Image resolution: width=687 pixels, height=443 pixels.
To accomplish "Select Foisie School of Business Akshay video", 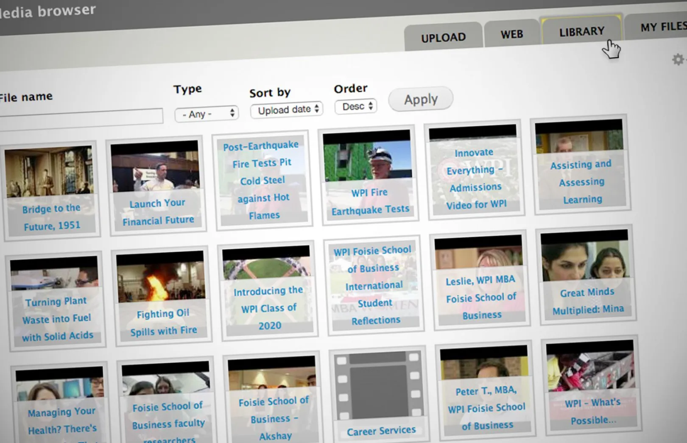I will [x=274, y=397].
